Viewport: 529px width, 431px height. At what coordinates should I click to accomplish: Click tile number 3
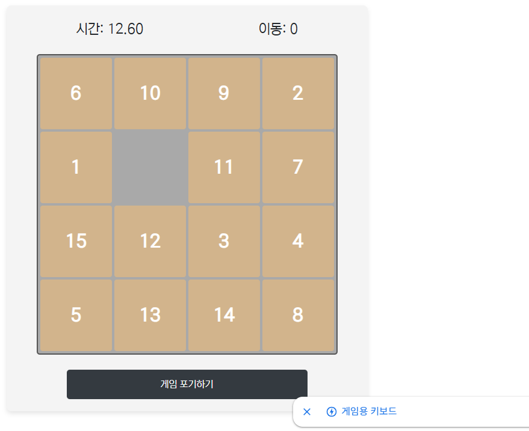pos(224,241)
